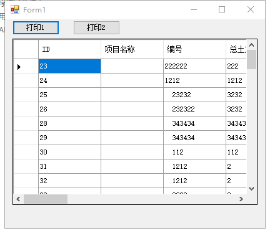Select the current row arrow indicator
270x233 pixels.
tap(19, 67)
